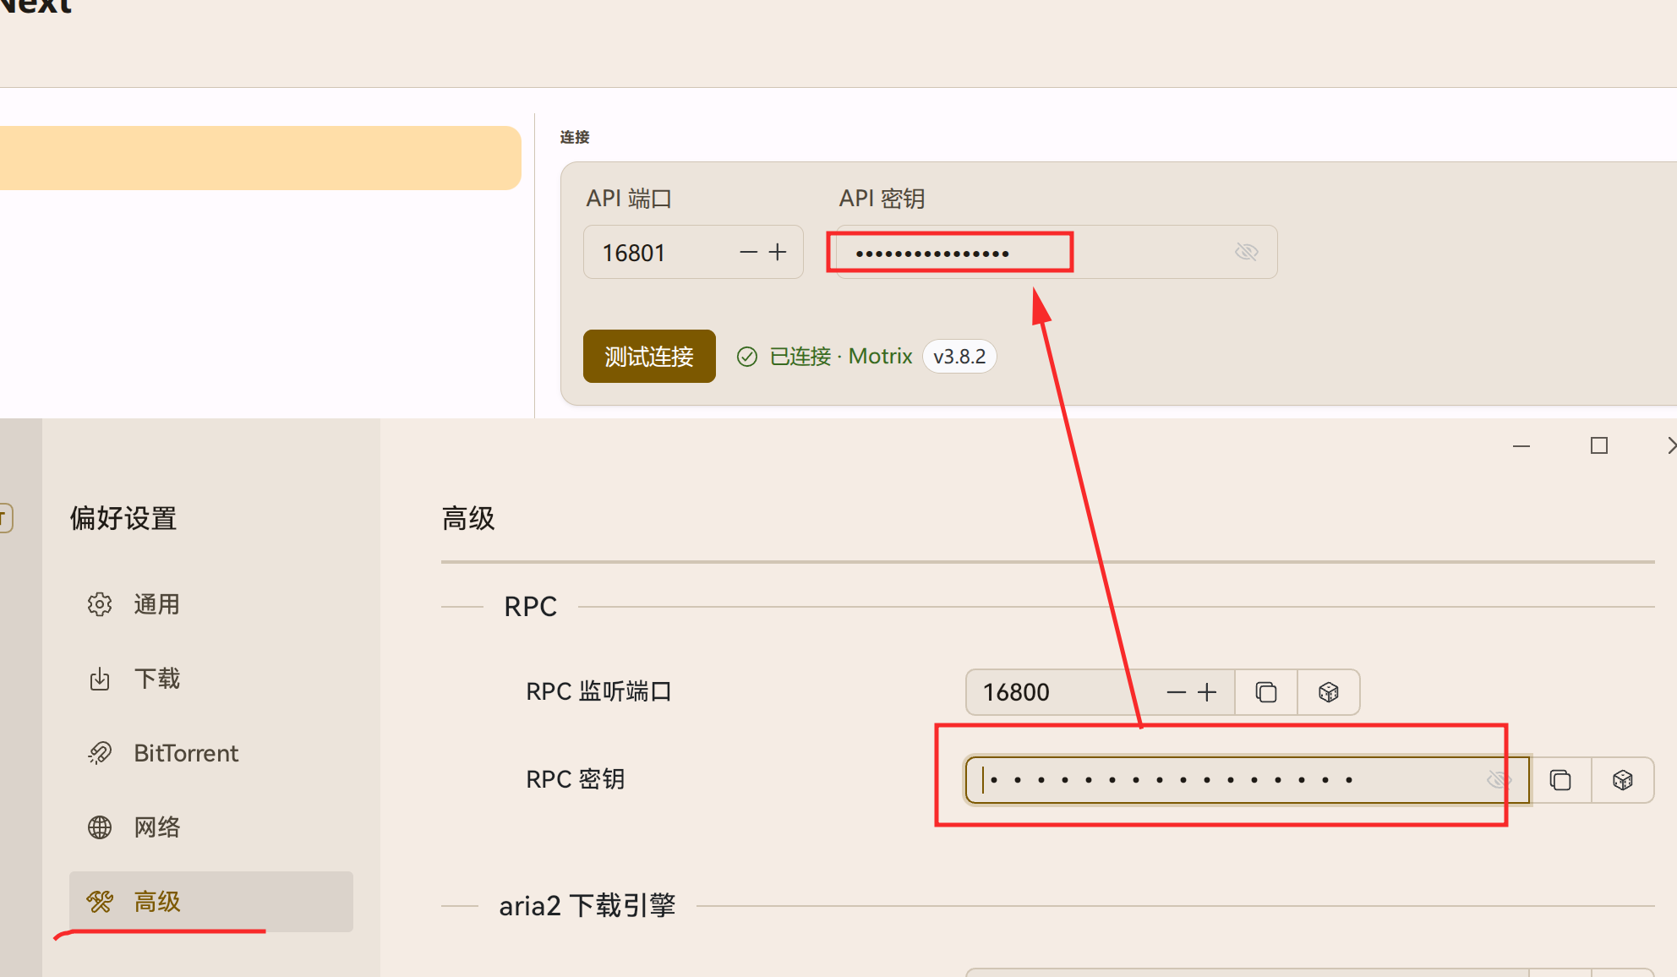Image resolution: width=1677 pixels, height=977 pixels.
Task: Select the 网络 globe icon
Action: point(99,827)
